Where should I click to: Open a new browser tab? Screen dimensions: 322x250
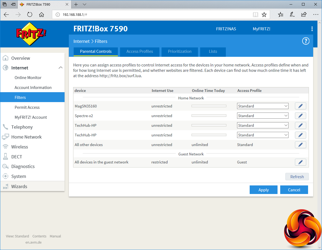point(76,4)
